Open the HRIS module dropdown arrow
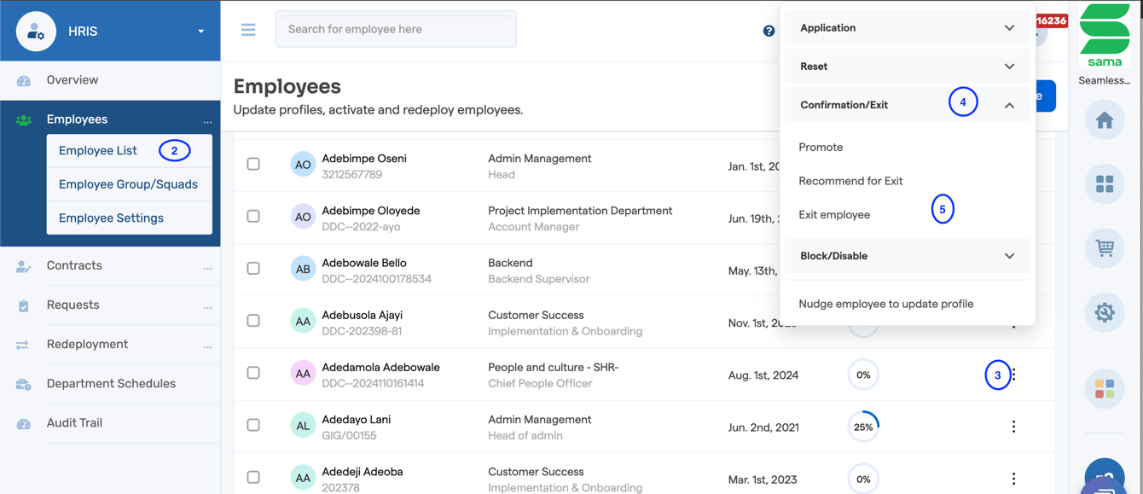 coord(201,32)
